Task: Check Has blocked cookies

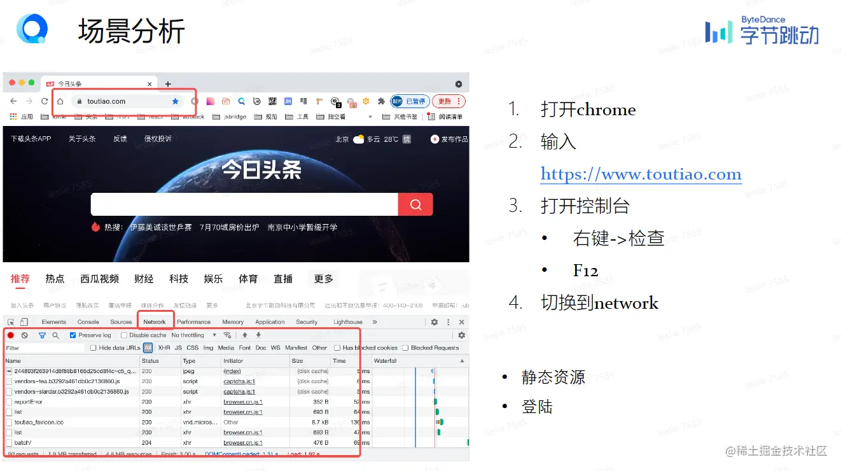Action: [x=337, y=348]
